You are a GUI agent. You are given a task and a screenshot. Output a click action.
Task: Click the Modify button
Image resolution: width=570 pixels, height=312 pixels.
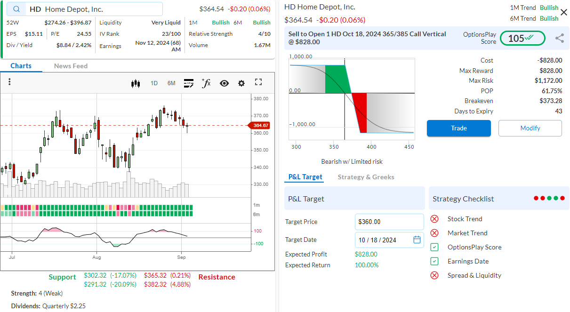pyautogui.click(x=530, y=128)
